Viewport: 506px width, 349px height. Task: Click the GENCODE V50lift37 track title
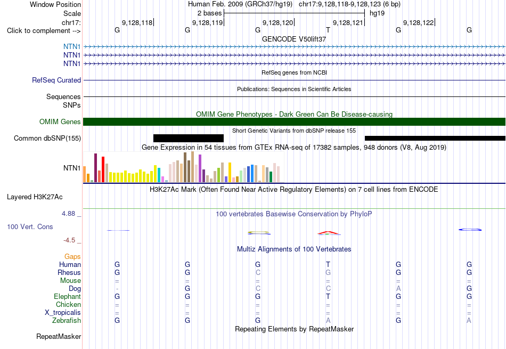pyautogui.click(x=294, y=39)
